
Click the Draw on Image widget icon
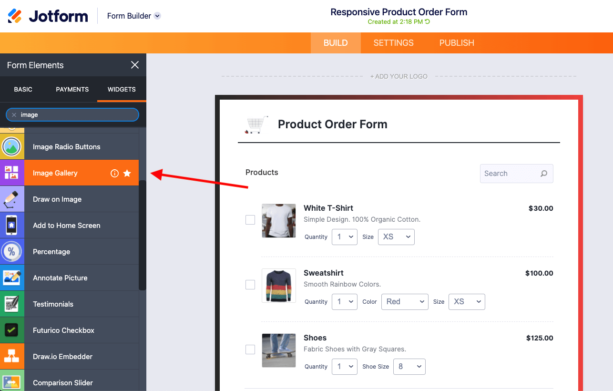[11, 199]
